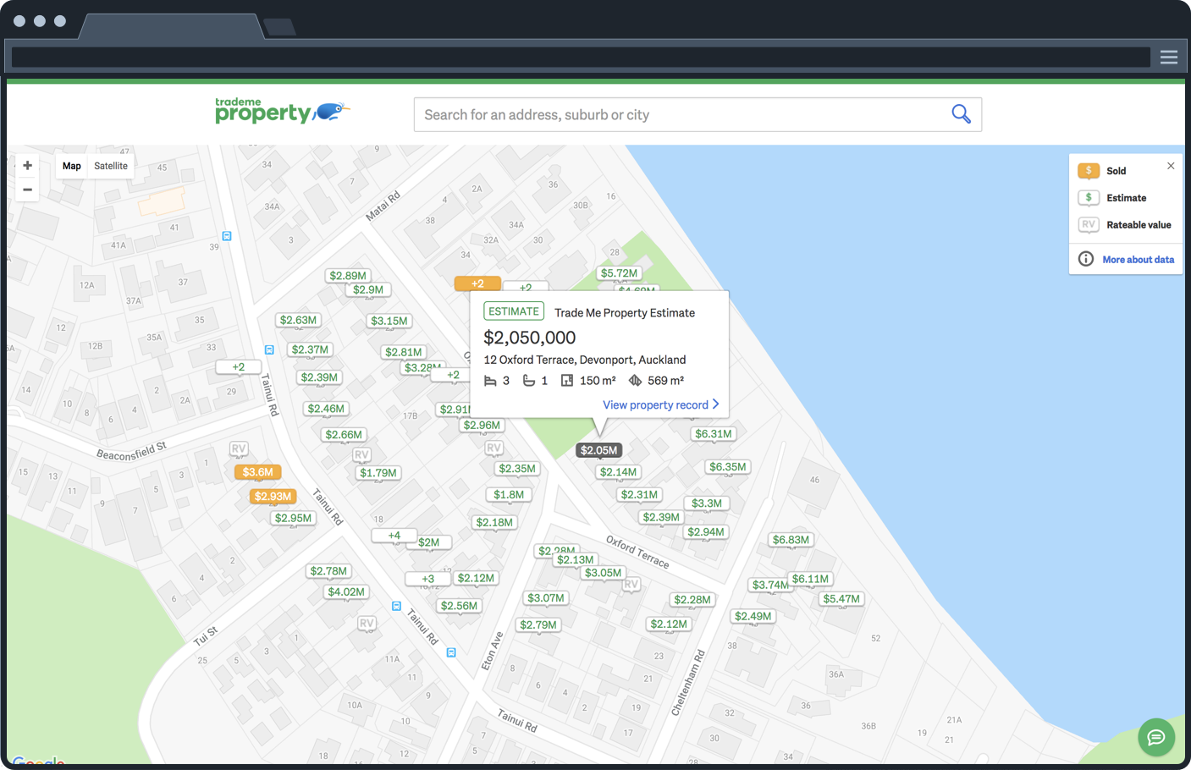Select the $6.83M estimate marker
The width and height of the screenshot is (1191, 770).
click(791, 540)
